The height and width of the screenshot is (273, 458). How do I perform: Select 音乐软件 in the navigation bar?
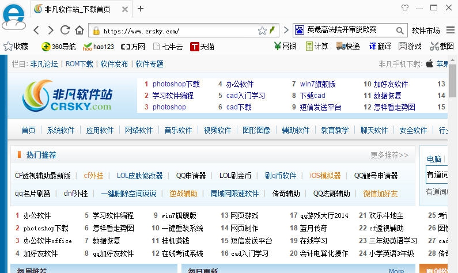click(x=178, y=130)
